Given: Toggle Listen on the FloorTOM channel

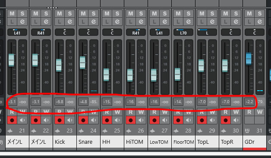Looking at the screenshot, I should click(x=178, y=22).
